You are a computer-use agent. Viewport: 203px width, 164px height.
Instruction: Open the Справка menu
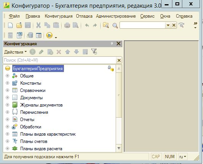[x=184, y=16]
